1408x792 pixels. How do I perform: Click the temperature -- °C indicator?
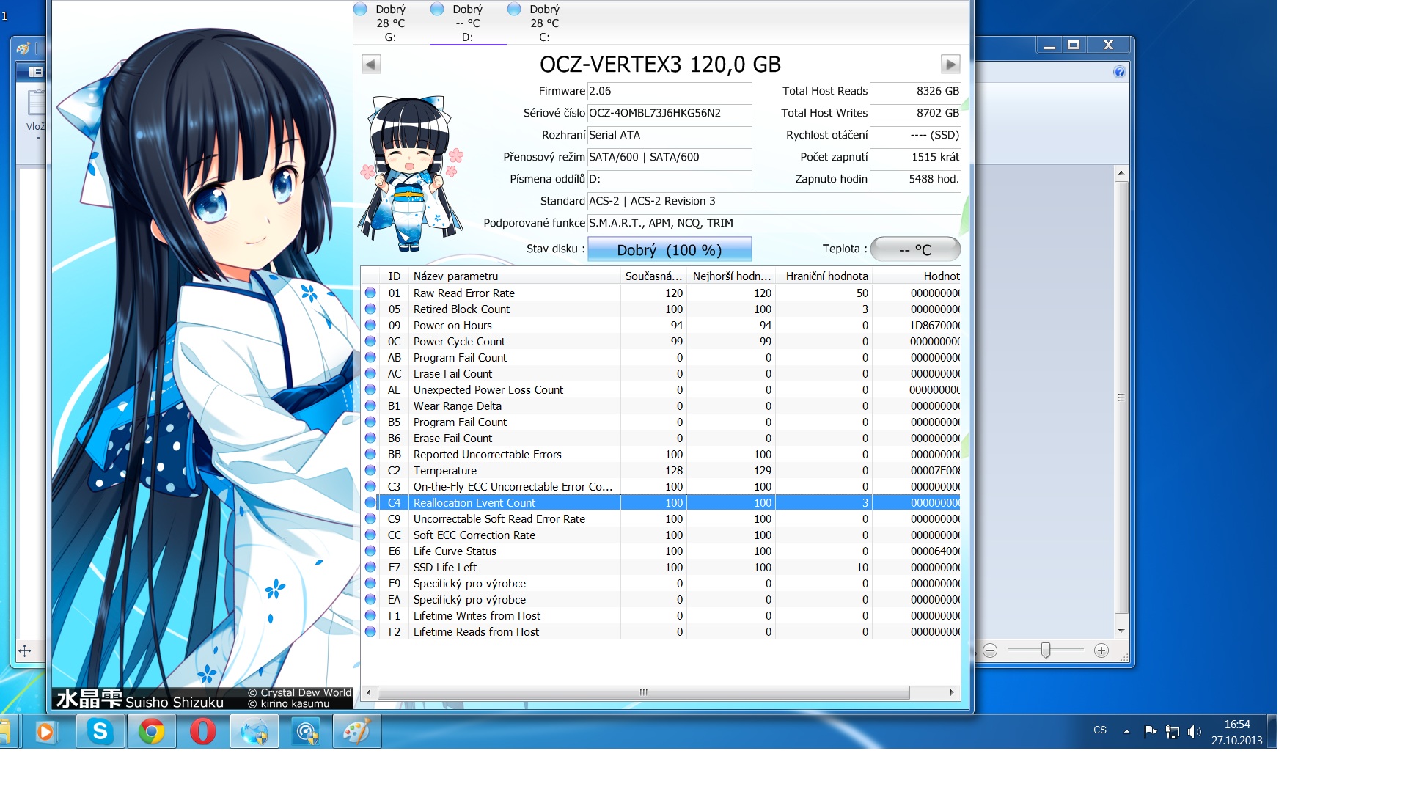(915, 249)
